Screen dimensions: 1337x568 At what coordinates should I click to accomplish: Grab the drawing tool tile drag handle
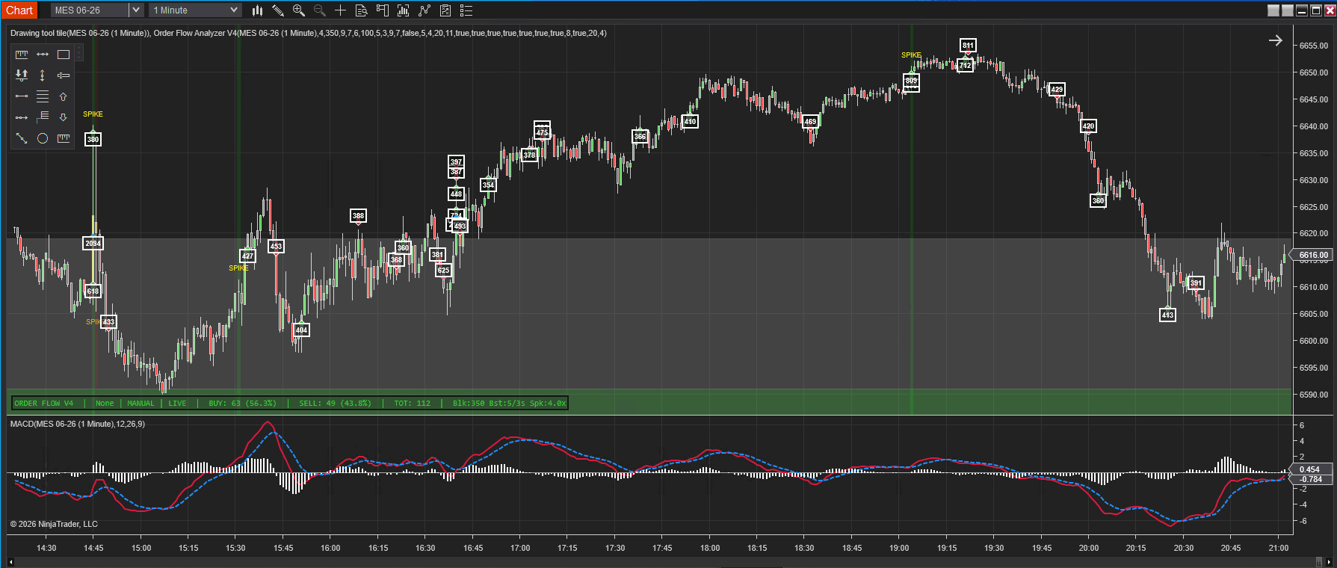click(x=78, y=53)
